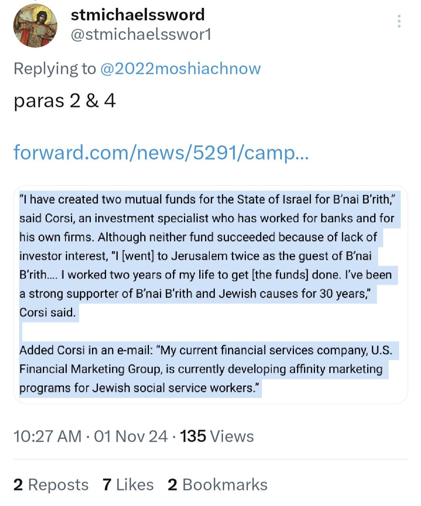This screenshot has height=506, width=421.
Task: Click the tweet text "paras 2 & 4"
Action: pos(65,101)
